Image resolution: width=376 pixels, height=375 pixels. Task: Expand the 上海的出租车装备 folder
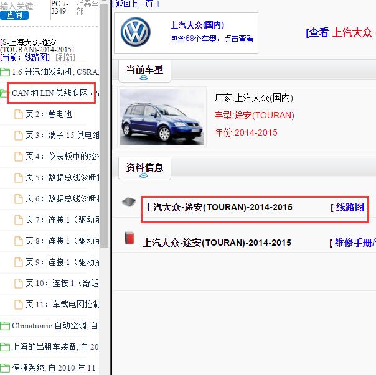pos(55,346)
